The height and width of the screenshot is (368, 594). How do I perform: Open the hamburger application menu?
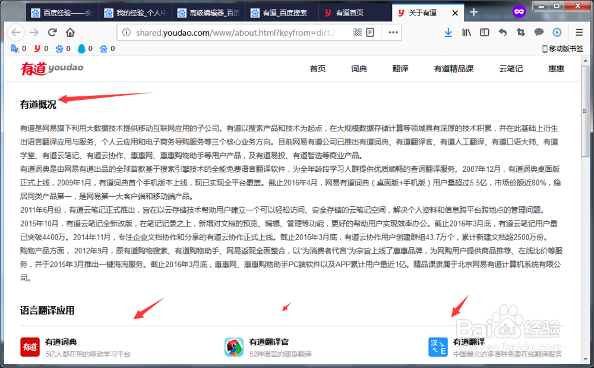579,33
